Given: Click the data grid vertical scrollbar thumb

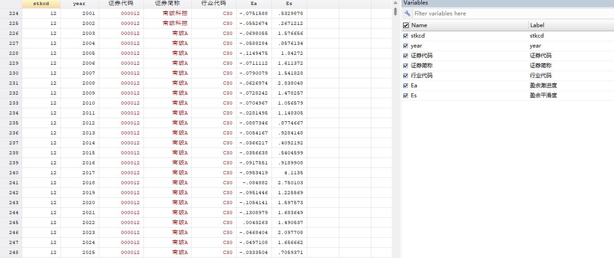Looking at the screenshot, I should (395, 11).
